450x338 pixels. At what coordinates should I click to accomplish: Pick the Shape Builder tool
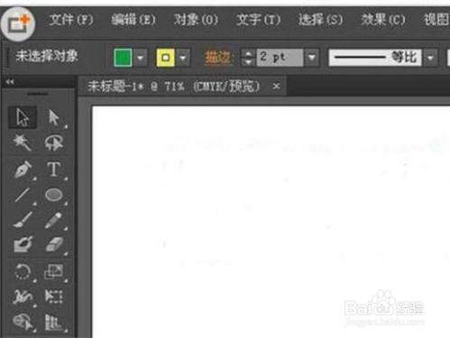click(x=23, y=322)
